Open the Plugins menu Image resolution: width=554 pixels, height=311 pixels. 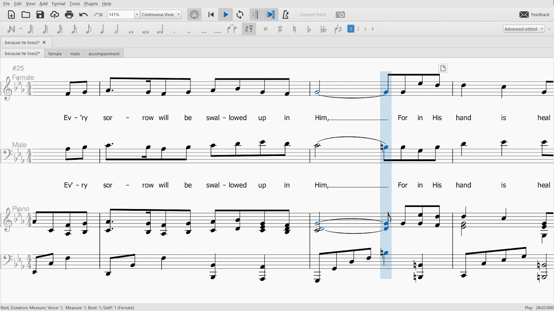[91, 3]
